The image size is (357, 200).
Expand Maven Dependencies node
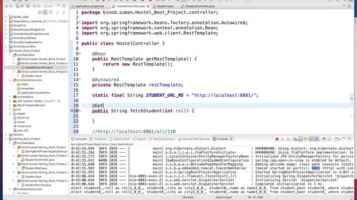pyautogui.click(x=10, y=105)
